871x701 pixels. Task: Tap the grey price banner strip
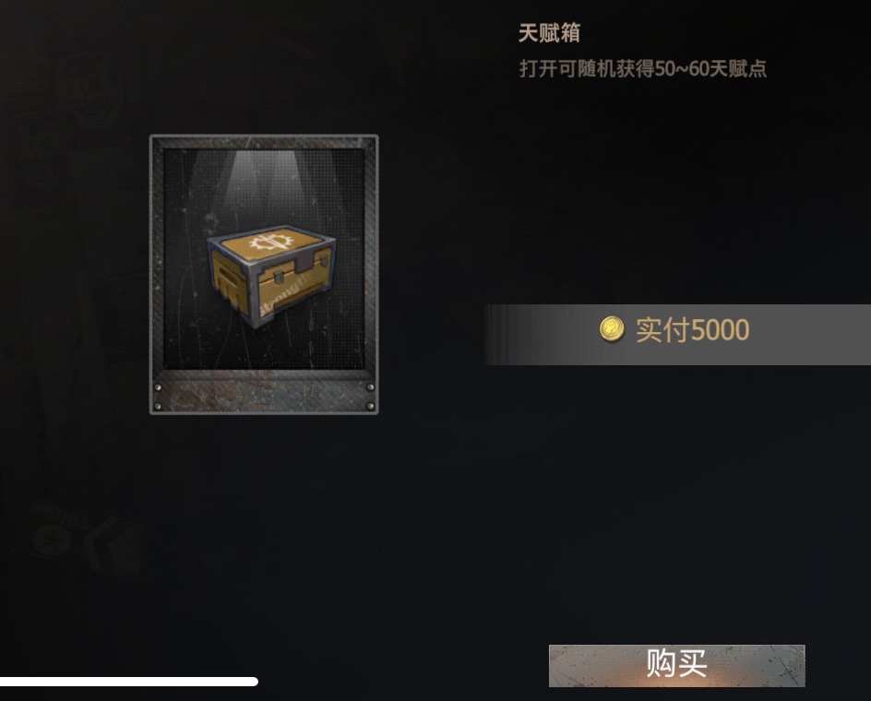[x=676, y=335]
